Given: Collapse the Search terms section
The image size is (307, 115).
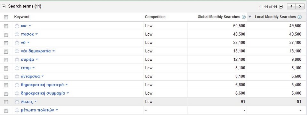Looking at the screenshot, I should 4,6.
